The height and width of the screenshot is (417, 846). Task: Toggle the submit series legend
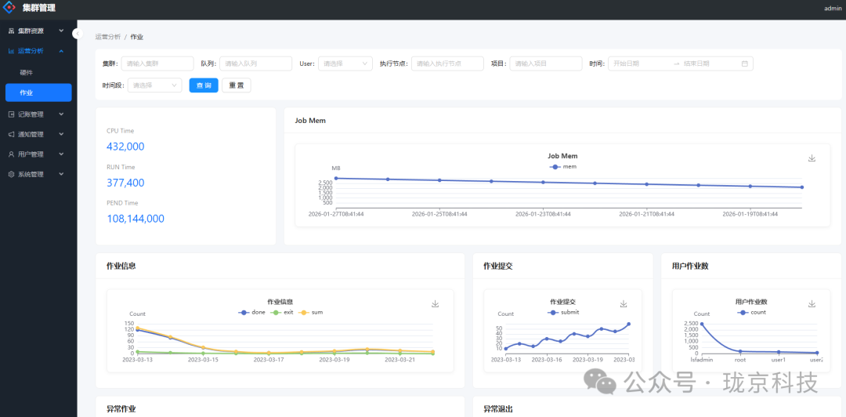coord(563,312)
